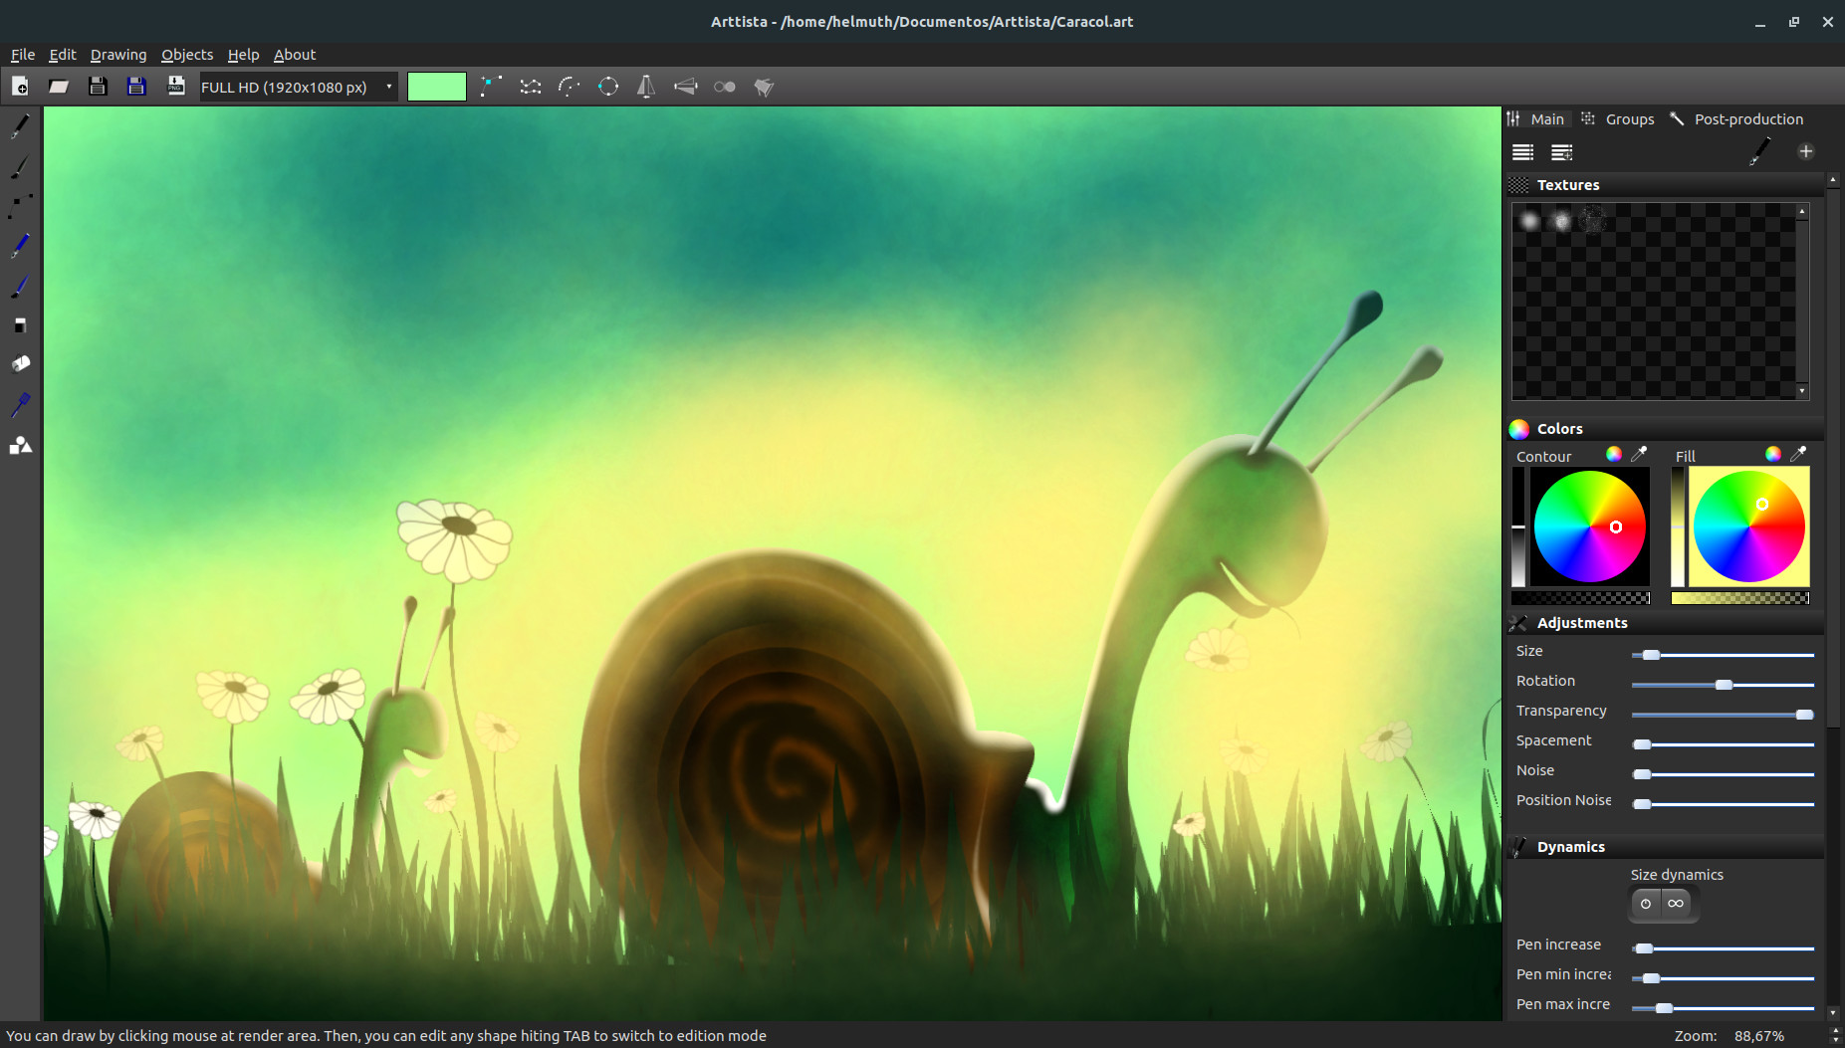This screenshot has height=1048, width=1845.
Task: Open the Objects menu
Action: coord(186,55)
